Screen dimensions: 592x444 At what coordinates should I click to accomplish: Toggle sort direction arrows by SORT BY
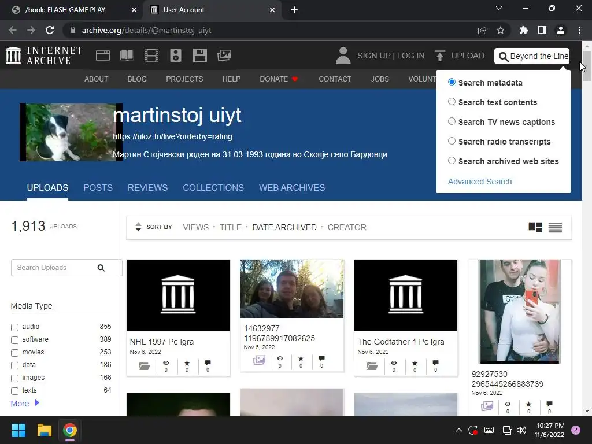[138, 227]
